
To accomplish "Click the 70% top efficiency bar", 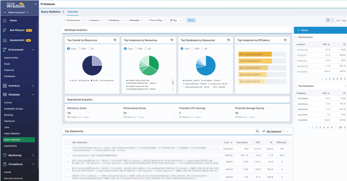I will click(x=255, y=54).
